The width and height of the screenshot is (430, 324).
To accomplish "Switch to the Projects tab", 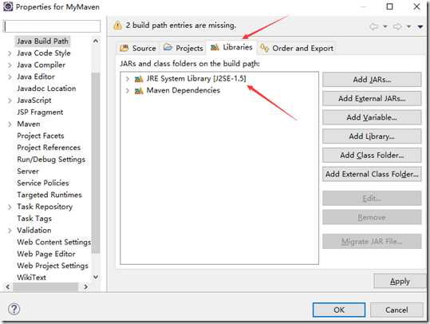I will pos(183,49).
